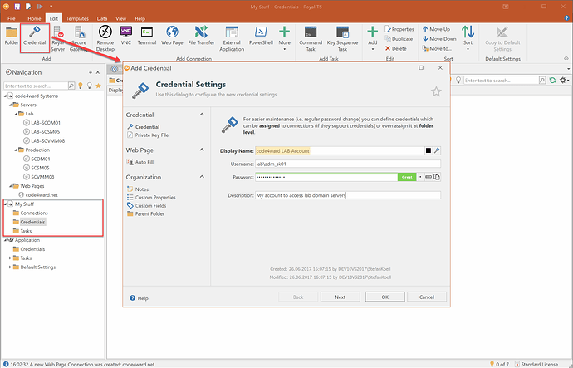Click the PowerShell connection icon

point(261,34)
